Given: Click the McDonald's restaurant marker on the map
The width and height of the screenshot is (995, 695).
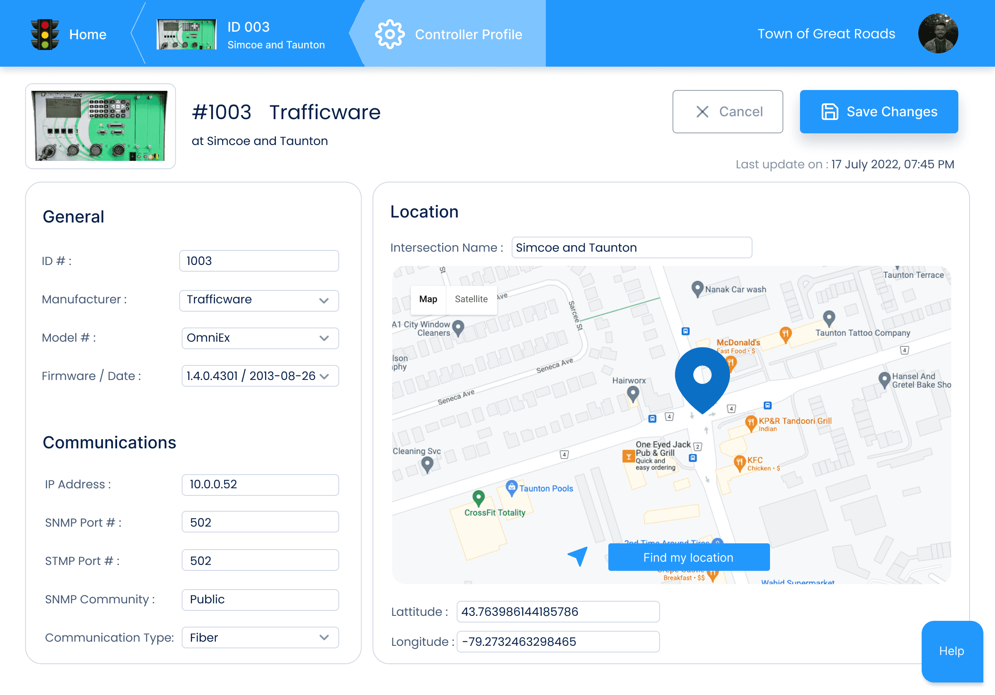Looking at the screenshot, I should (731, 362).
